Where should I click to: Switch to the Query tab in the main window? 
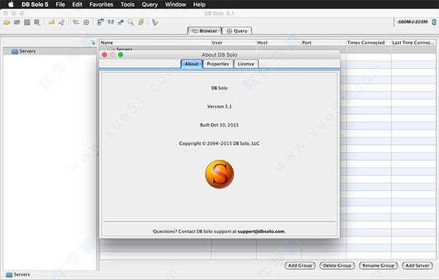click(237, 31)
